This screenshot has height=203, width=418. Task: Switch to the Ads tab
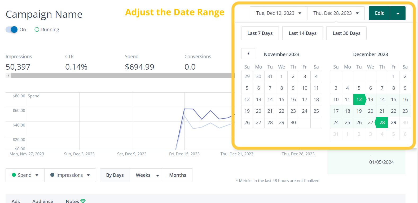(x=16, y=201)
